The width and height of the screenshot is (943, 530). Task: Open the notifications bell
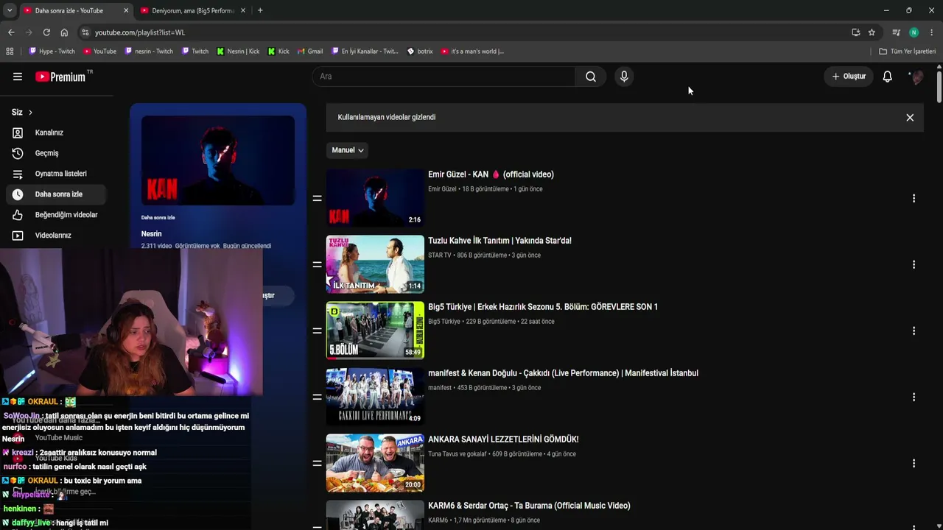[x=888, y=77]
